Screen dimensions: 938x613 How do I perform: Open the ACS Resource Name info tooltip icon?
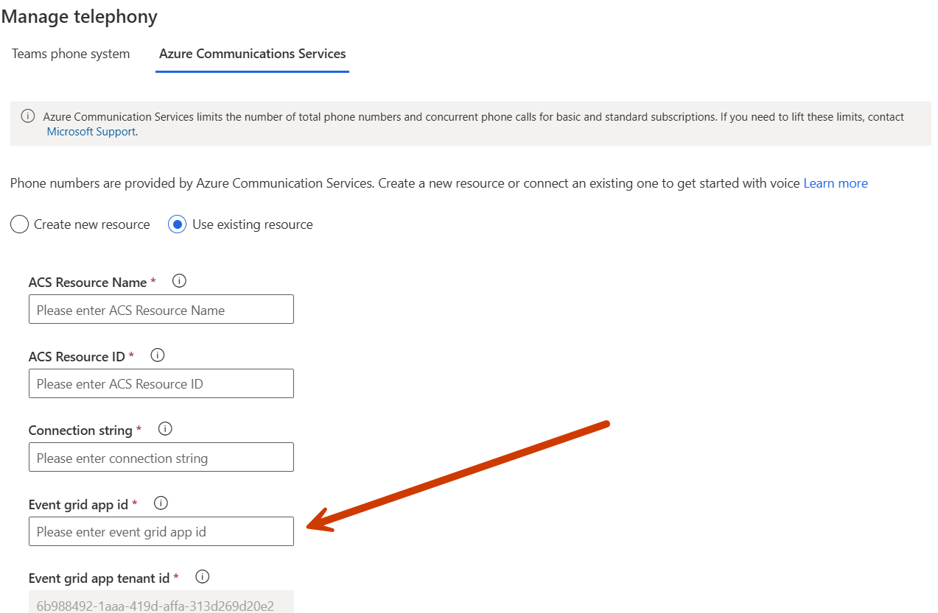coord(179,281)
